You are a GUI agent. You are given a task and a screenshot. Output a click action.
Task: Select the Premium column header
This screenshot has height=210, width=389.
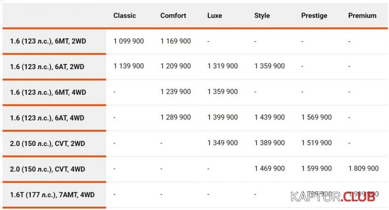(x=362, y=16)
